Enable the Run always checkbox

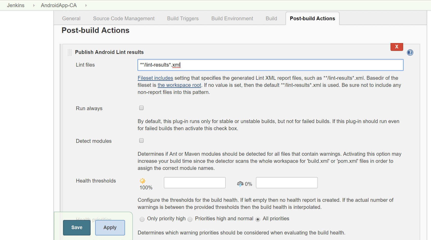pos(141,108)
